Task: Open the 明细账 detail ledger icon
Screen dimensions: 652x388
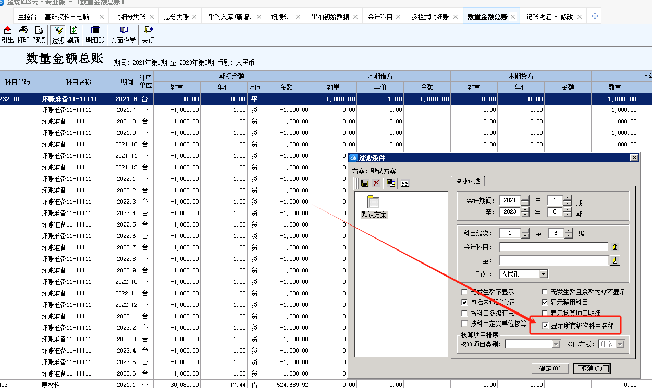Action: point(95,35)
